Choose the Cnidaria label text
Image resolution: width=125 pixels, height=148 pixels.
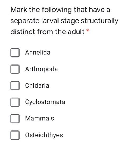click(37, 85)
